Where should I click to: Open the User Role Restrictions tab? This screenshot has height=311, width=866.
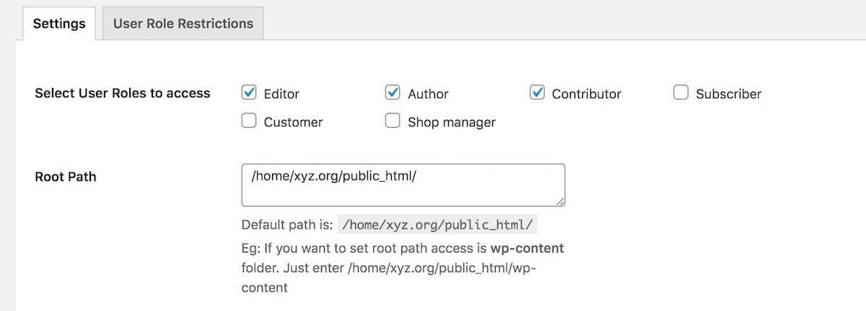[183, 23]
